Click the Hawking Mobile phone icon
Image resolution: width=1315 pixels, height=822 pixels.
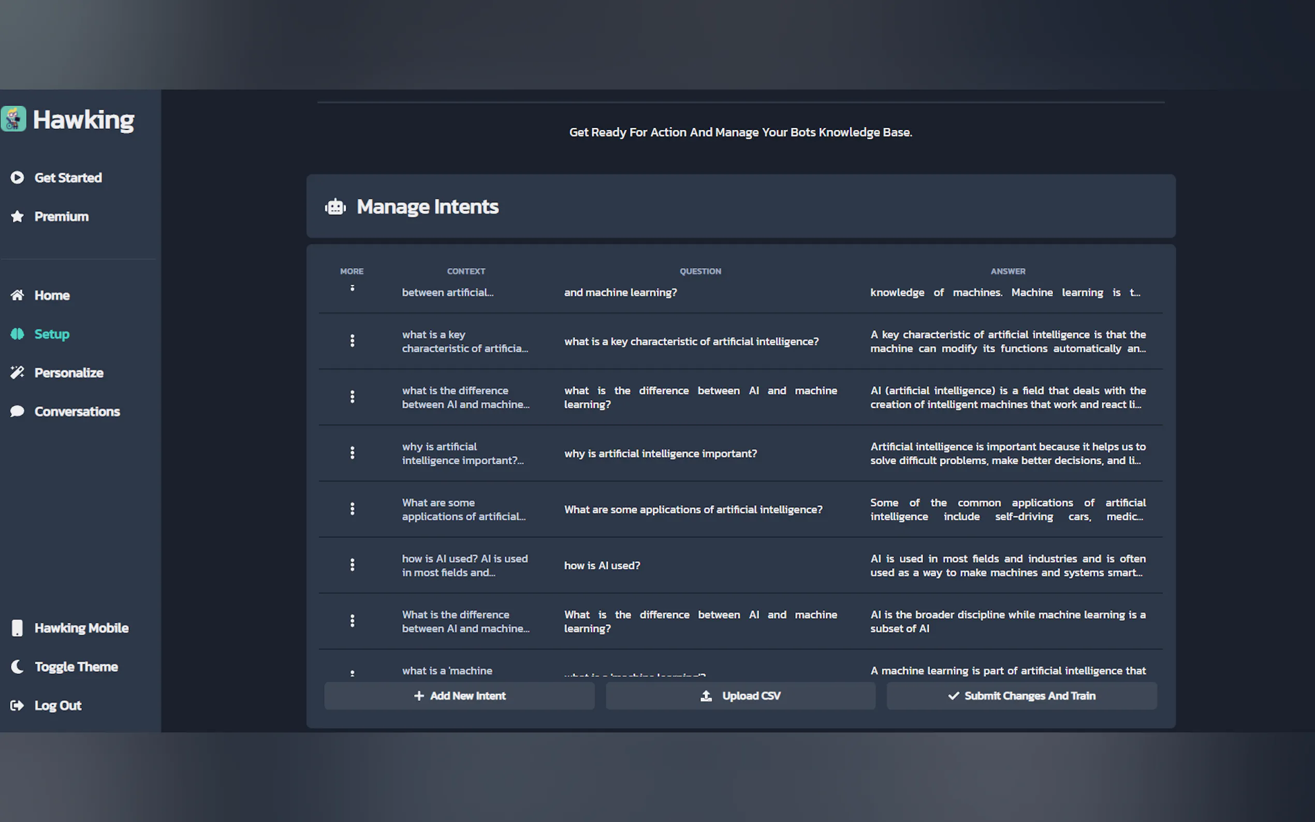[x=18, y=628]
